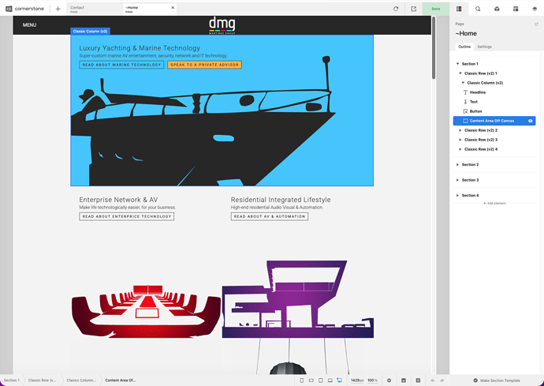Click Classic Column breadcrumb
Image resolution: width=544 pixels, height=386 pixels.
click(x=81, y=380)
